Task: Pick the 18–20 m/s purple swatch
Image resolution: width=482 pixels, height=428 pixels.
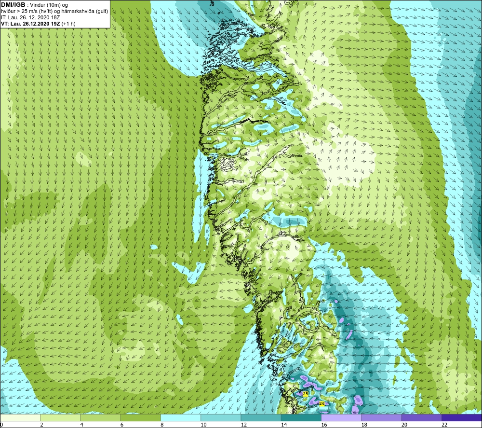Action: [x=381, y=418]
